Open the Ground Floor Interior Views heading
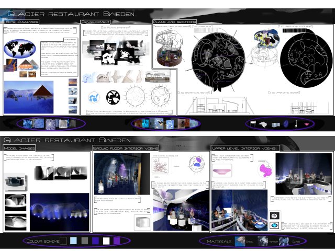Image resolution: width=335 pixels, height=251 pixels. 126,148
